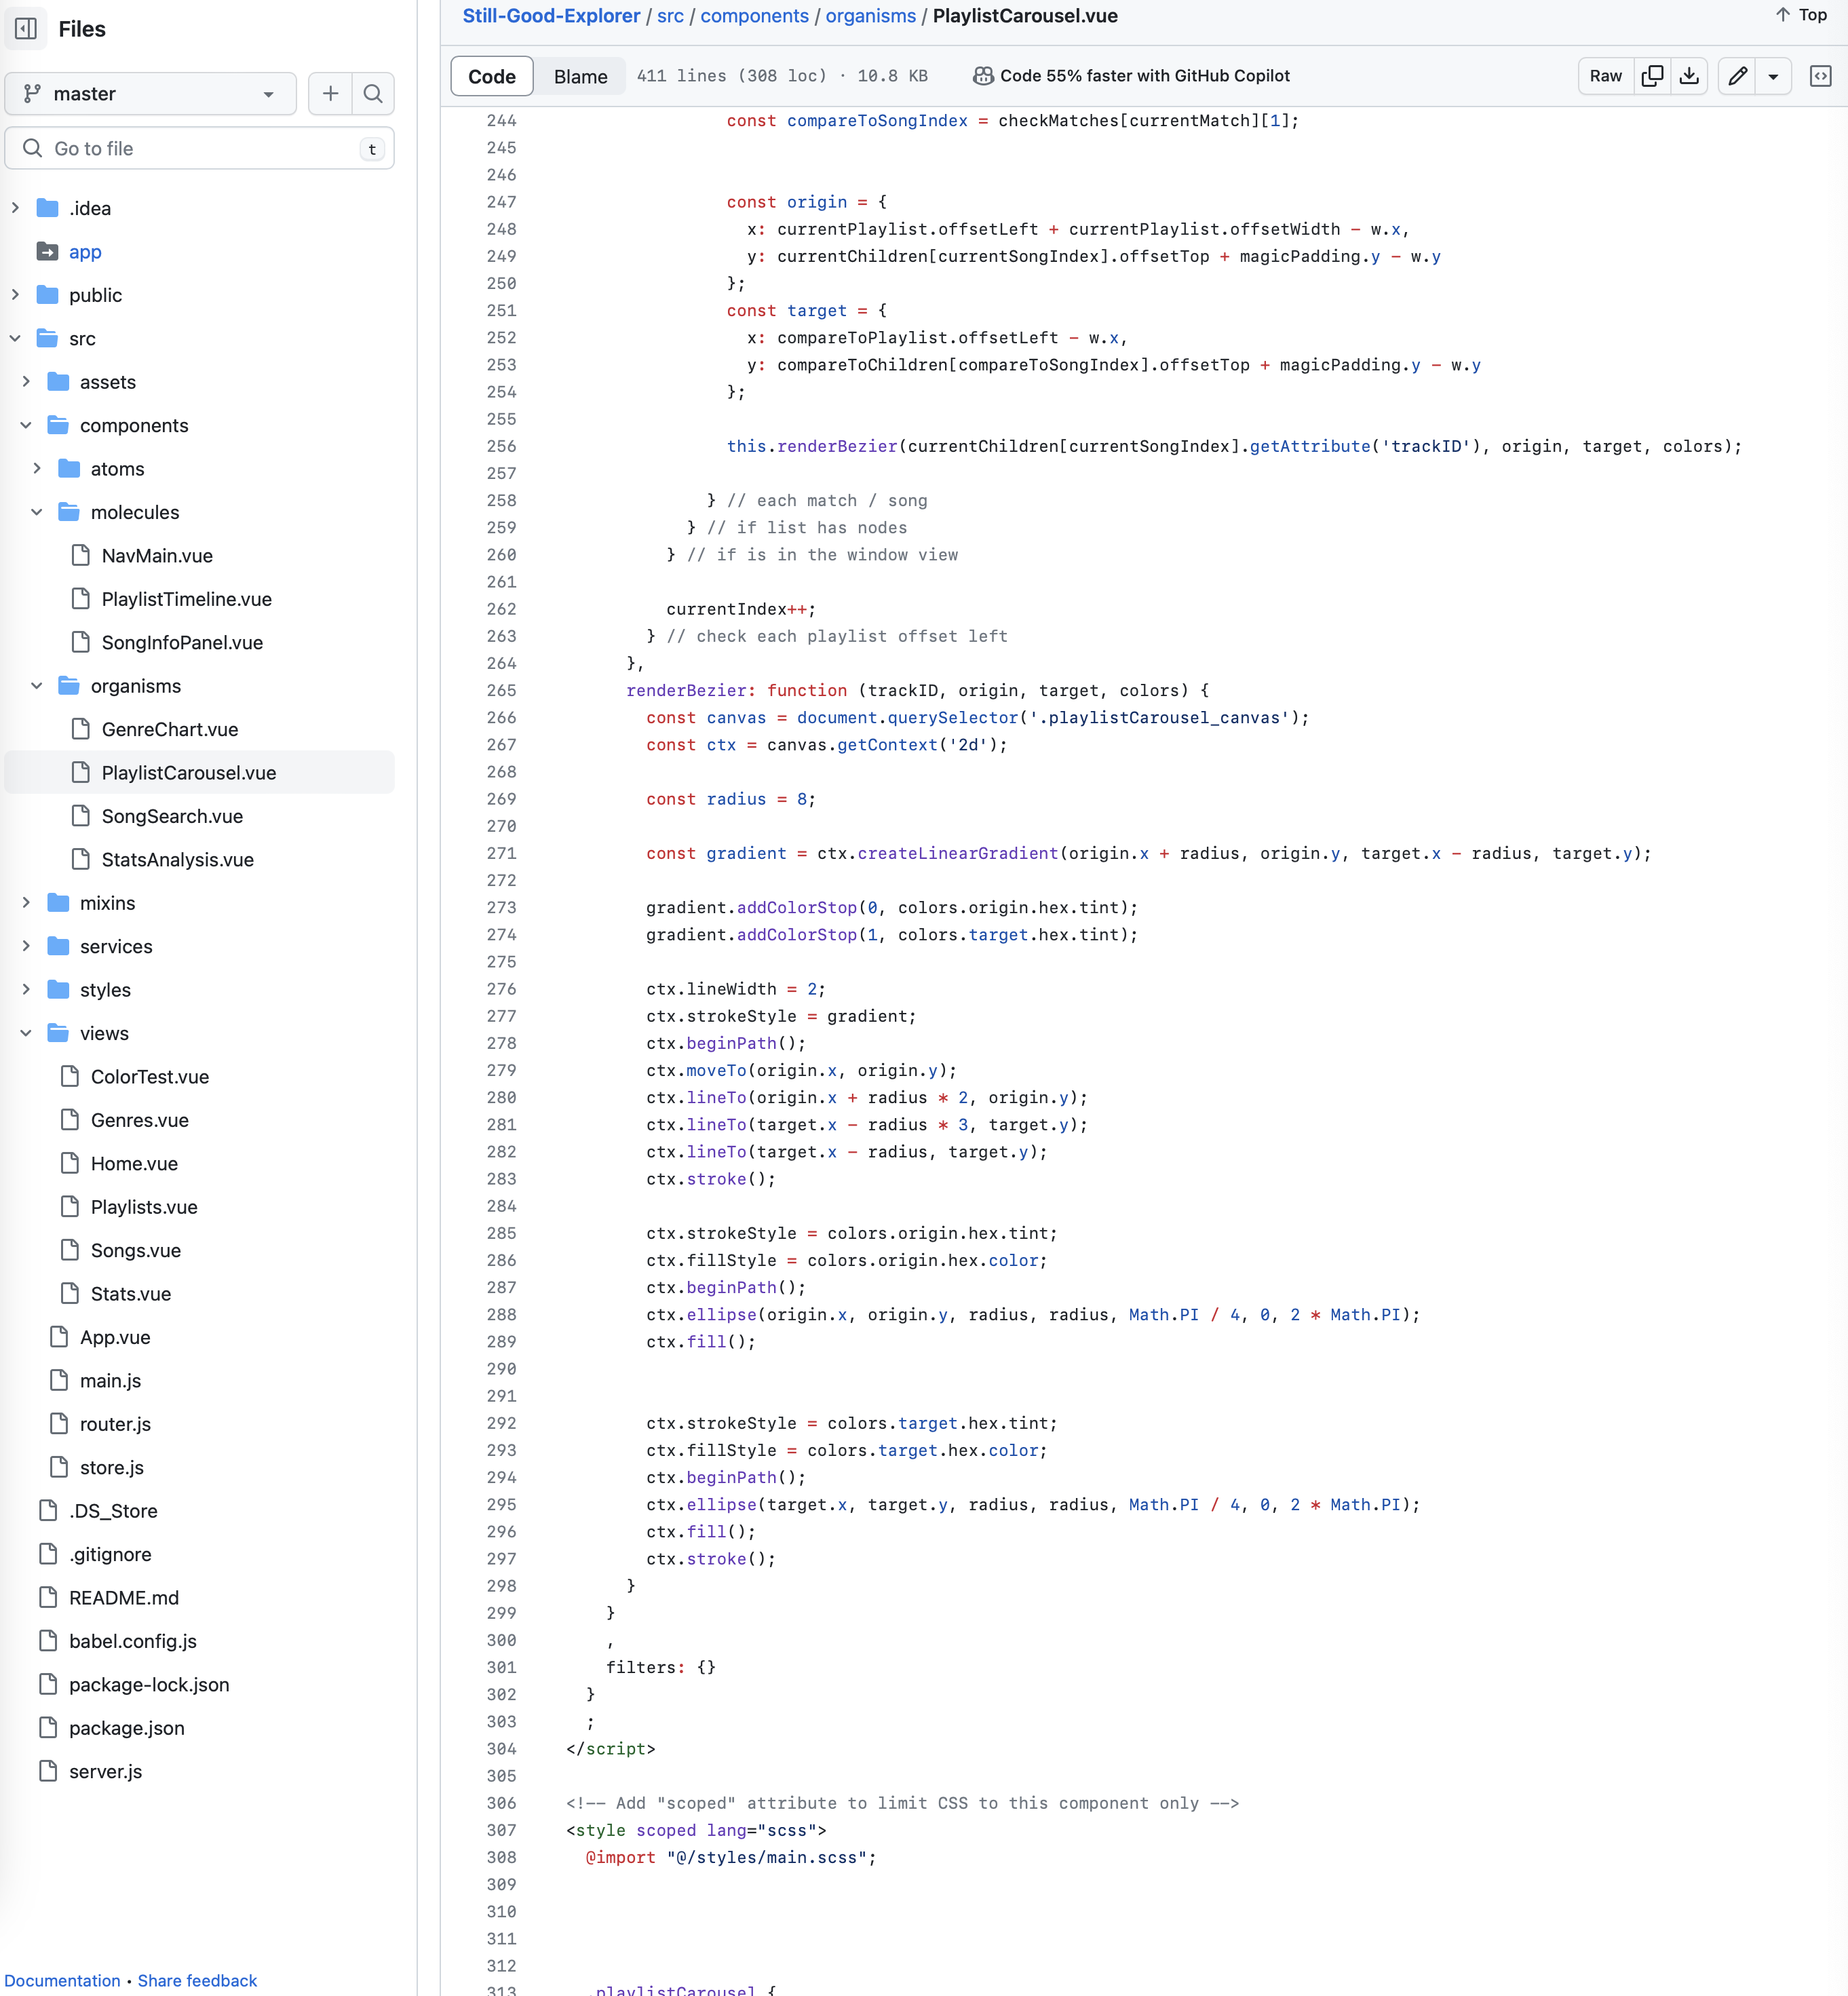Viewport: 1848px width, 1996px height.
Task: Focus the Go to file field
Action: [199, 148]
